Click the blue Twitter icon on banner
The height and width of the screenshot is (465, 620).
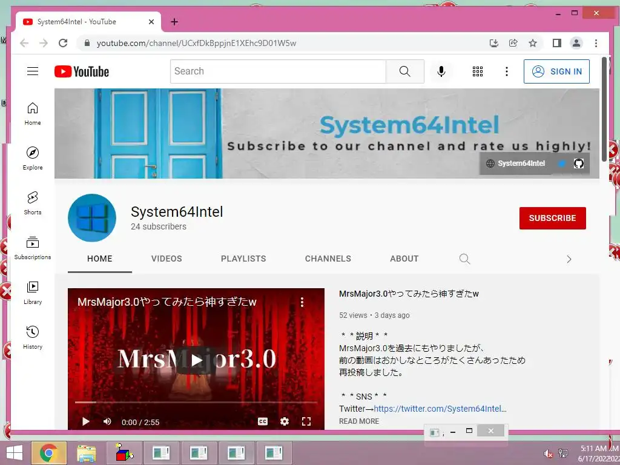(561, 163)
